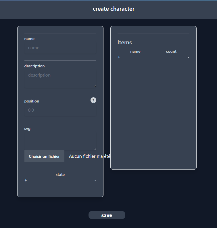
Task: Click the state column header
Action: [x=60, y=174]
